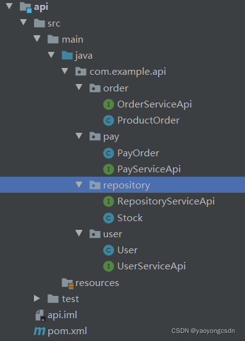The image size is (245, 341).
Task: Click the api module folder icon
Action: tap(26, 7)
